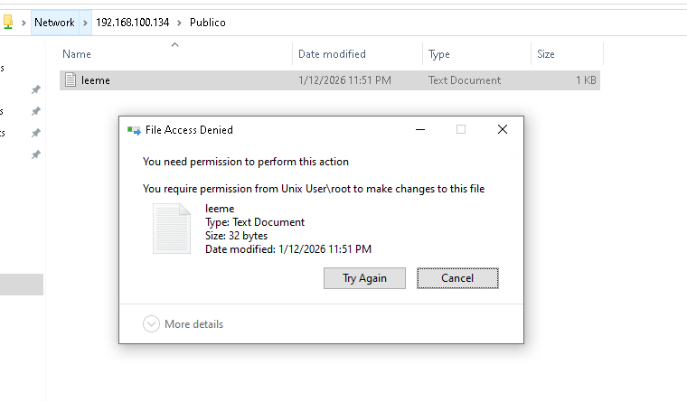
Task: Expand More details in the dialog
Action: 184,324
